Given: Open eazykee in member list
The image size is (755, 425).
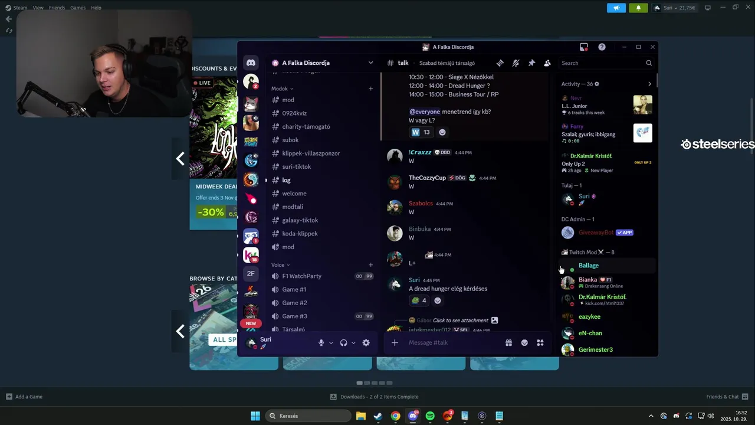Looking at the screenshot, I should pos(608,317).
